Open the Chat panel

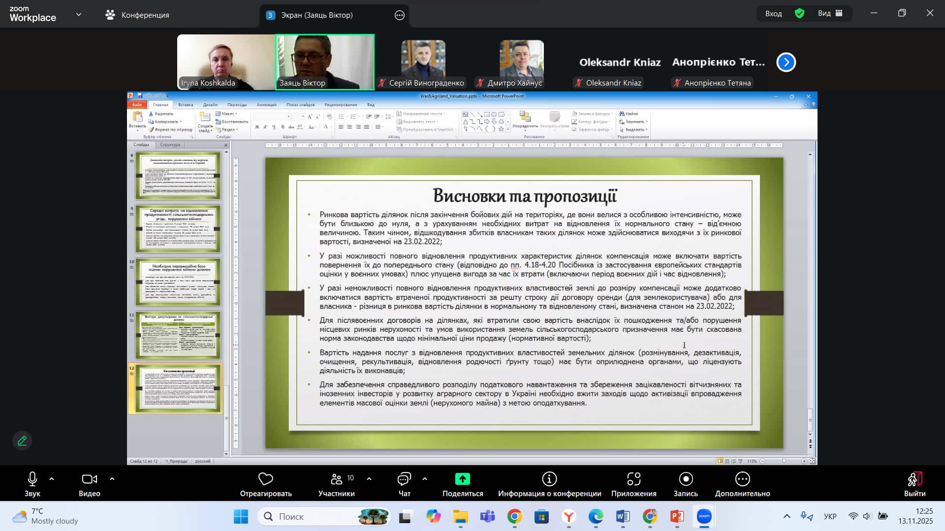tap(404, 479)
